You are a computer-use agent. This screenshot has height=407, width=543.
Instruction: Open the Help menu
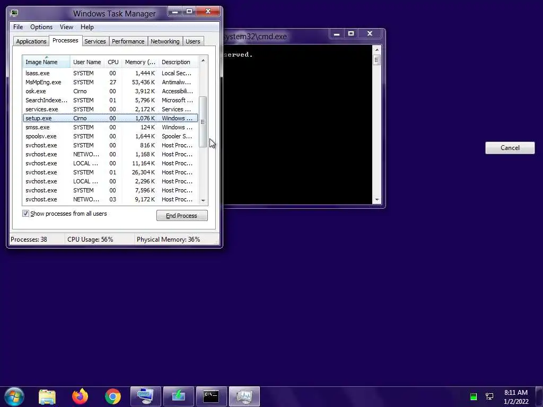[87, 27]
